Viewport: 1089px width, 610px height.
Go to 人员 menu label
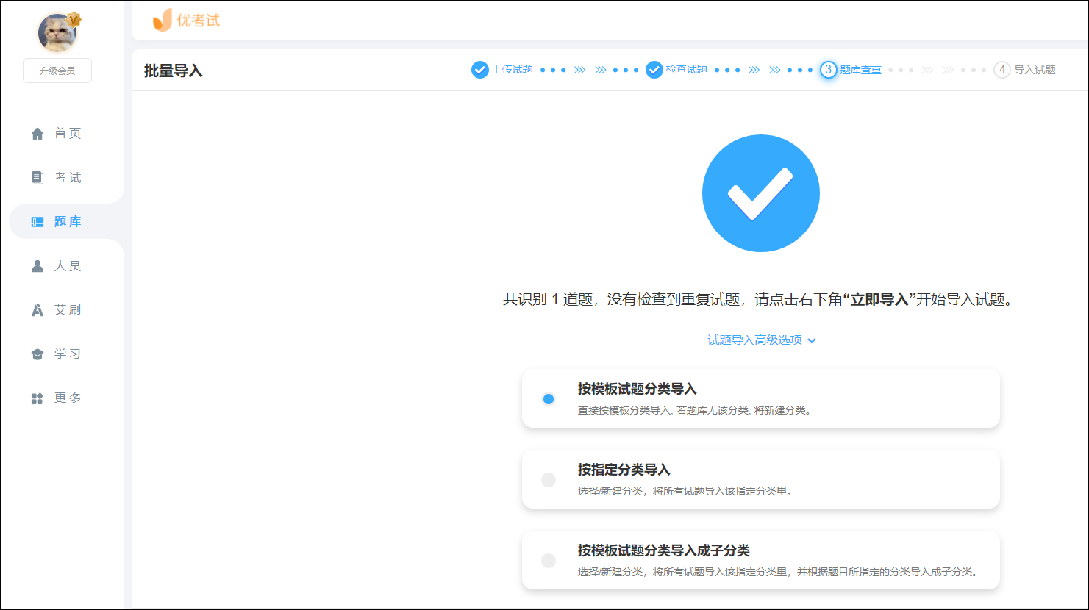coord(68,265)
